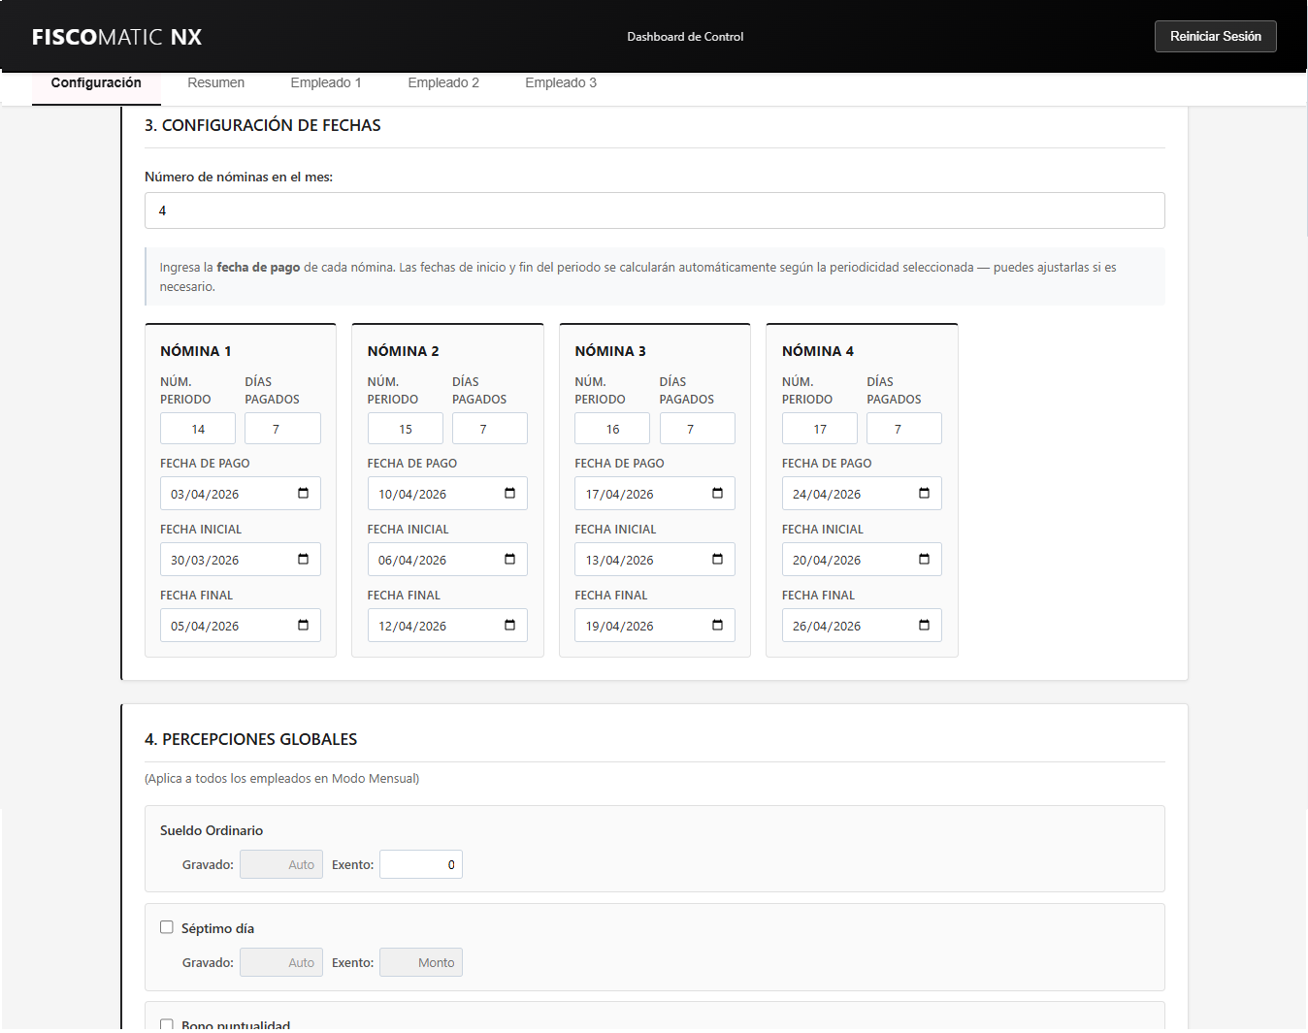
Task: Select the date text 24/04/2026 in Nómina 4
Action: pyautogui.click(x=827, y=494)
